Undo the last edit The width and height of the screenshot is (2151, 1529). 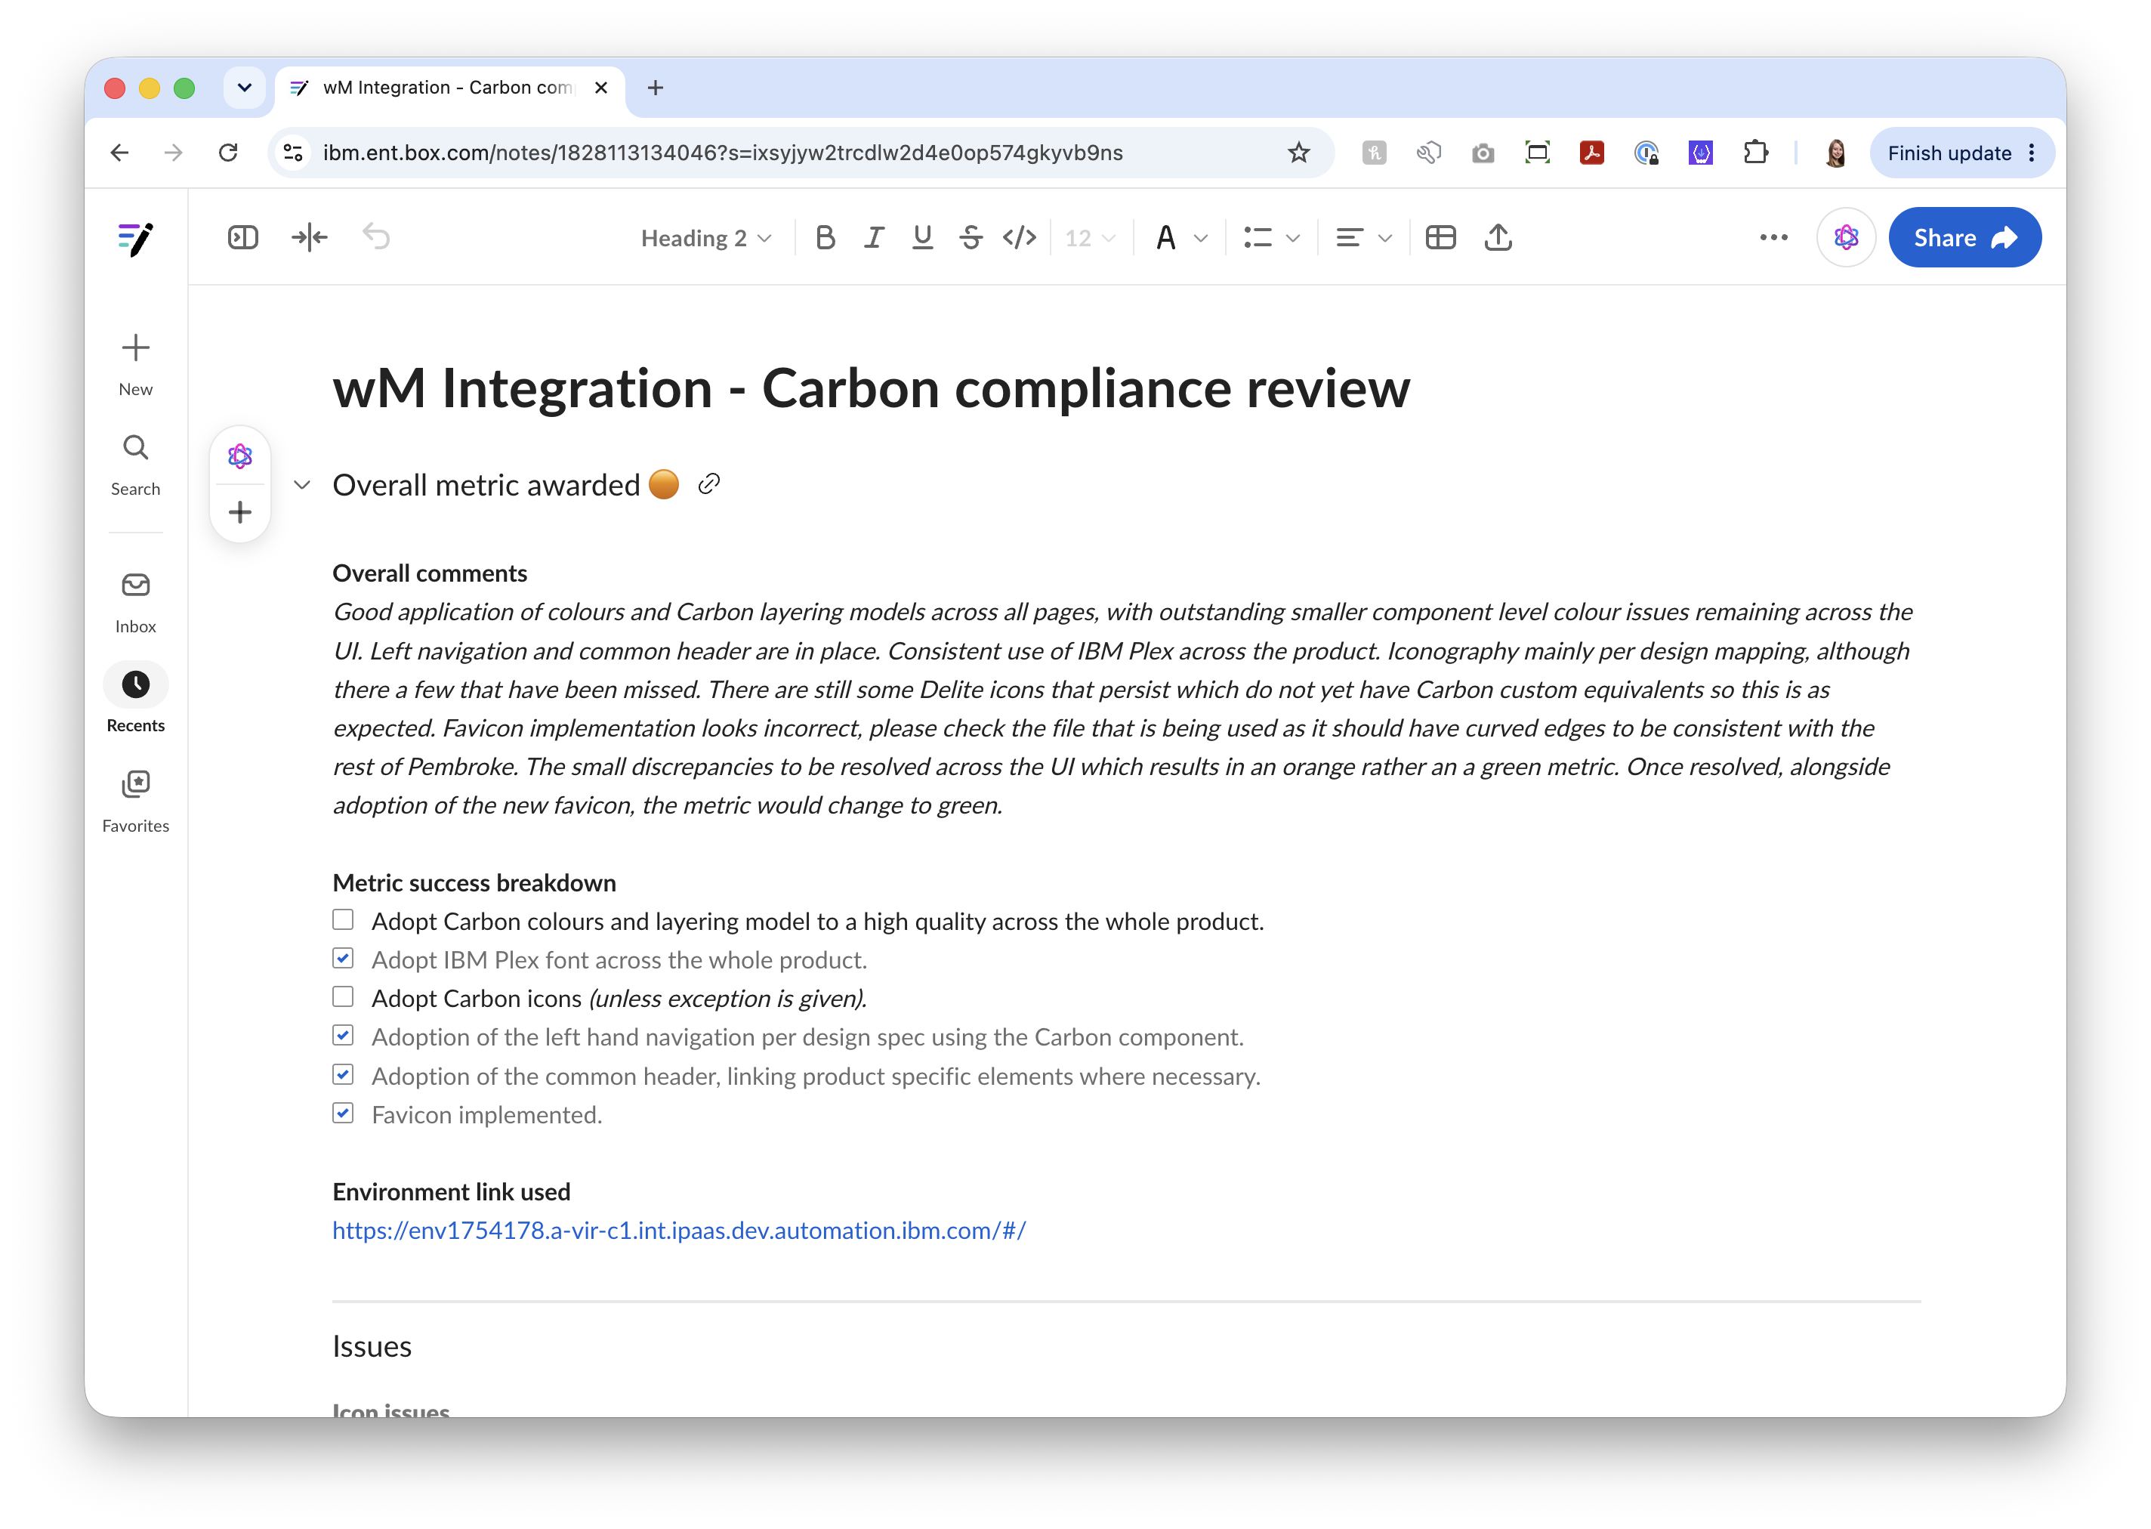[377, 237]
